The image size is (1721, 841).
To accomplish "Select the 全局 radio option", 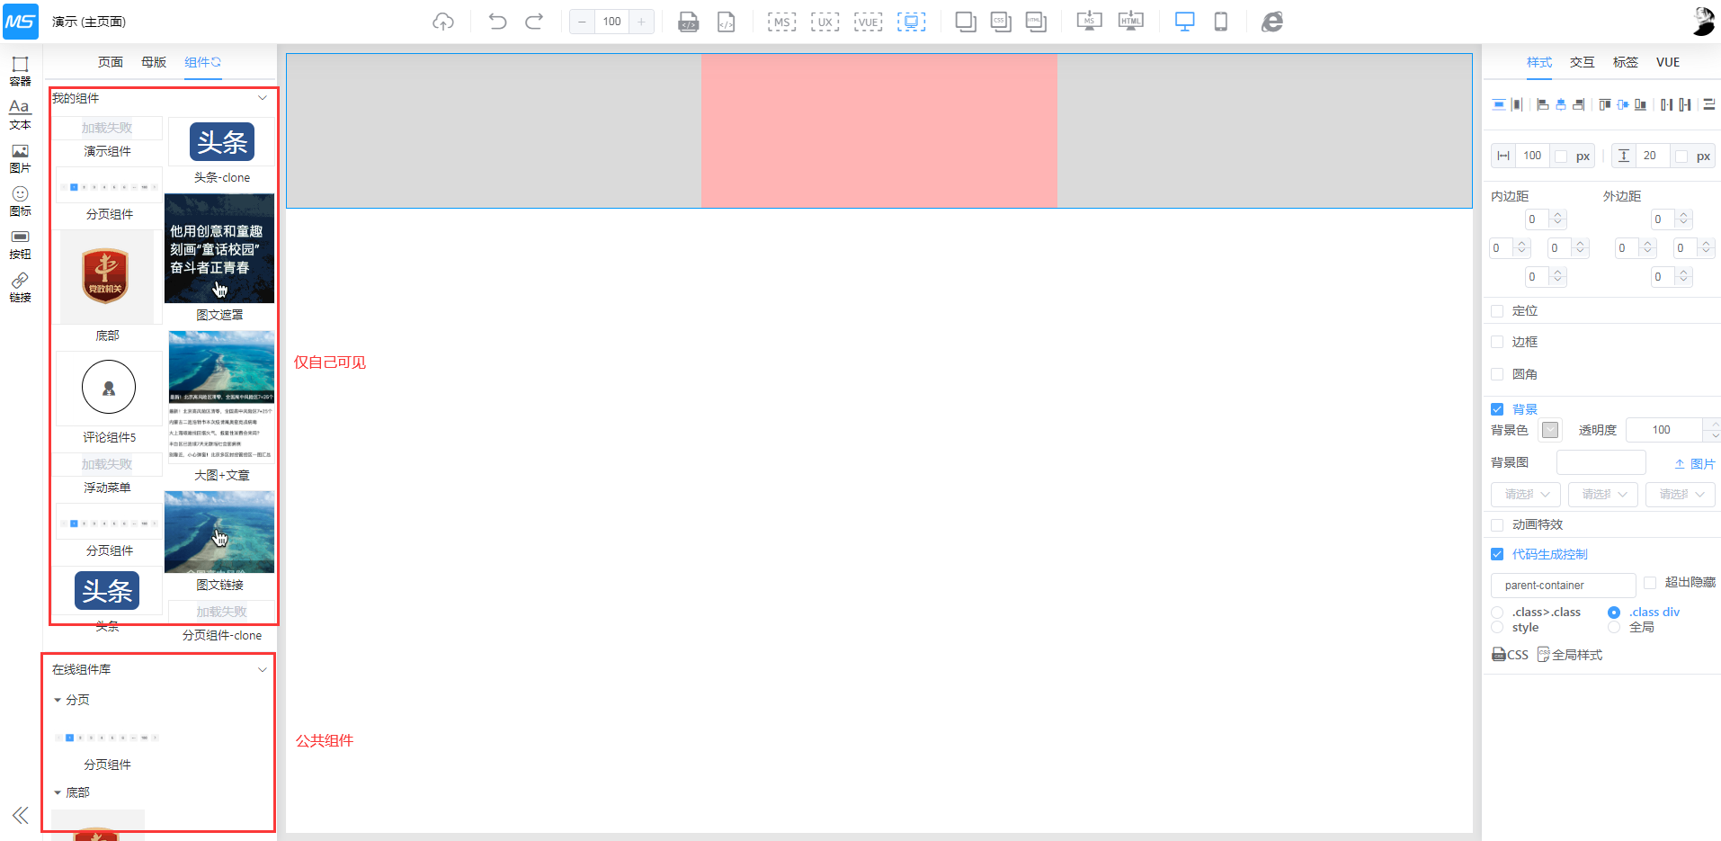I will pos(1614,627).
